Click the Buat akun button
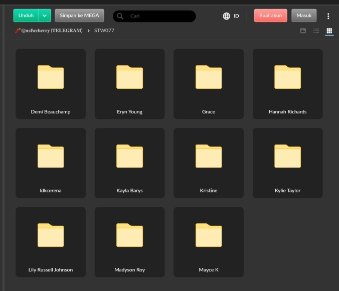The image size is (339, 291). pos(270,16)
